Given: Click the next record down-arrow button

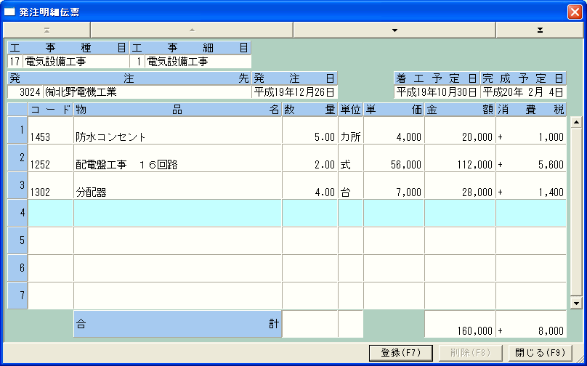Looking at the screenshot, I should pos(394,30).
